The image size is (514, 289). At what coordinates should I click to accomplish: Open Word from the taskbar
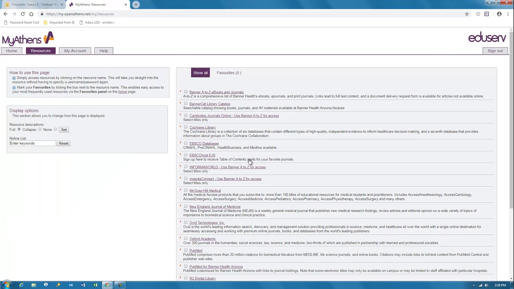tap(83, 285)
